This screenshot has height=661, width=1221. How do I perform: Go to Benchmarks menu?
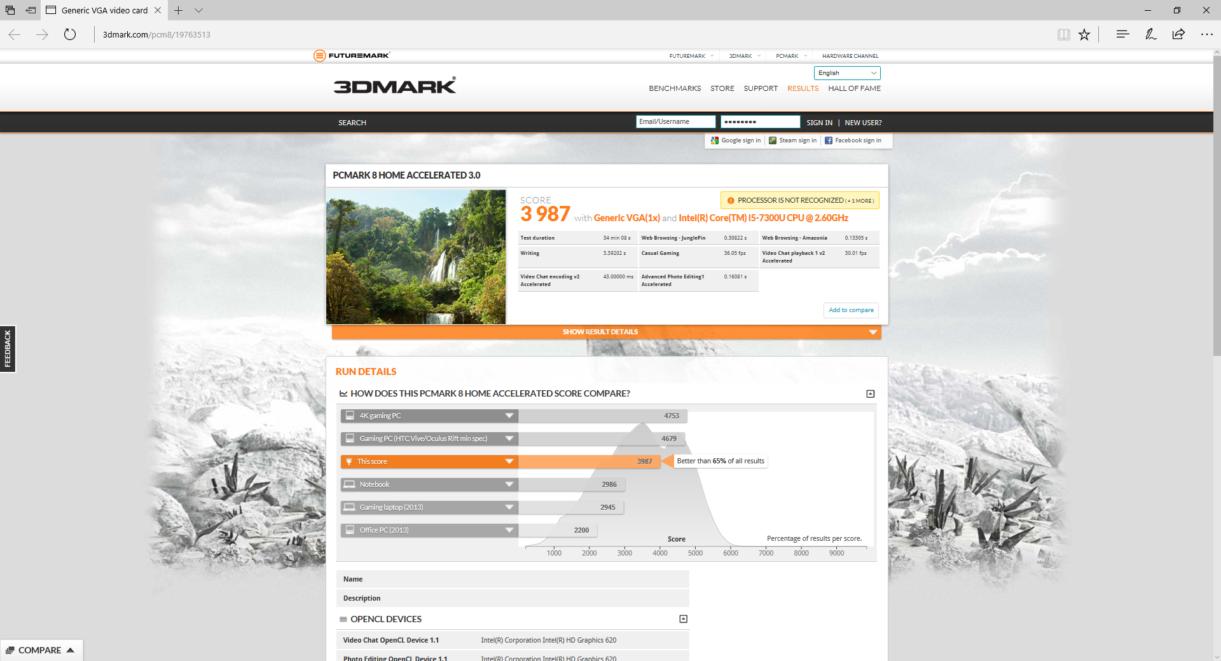pyautogui.click(x=675, y=88)
